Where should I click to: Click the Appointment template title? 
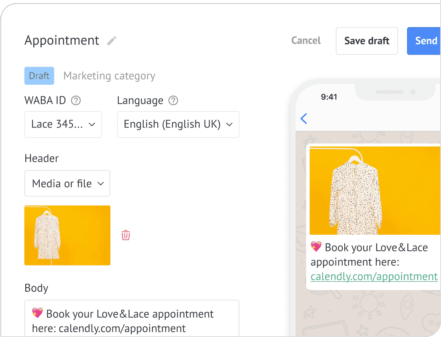point(62,41)
